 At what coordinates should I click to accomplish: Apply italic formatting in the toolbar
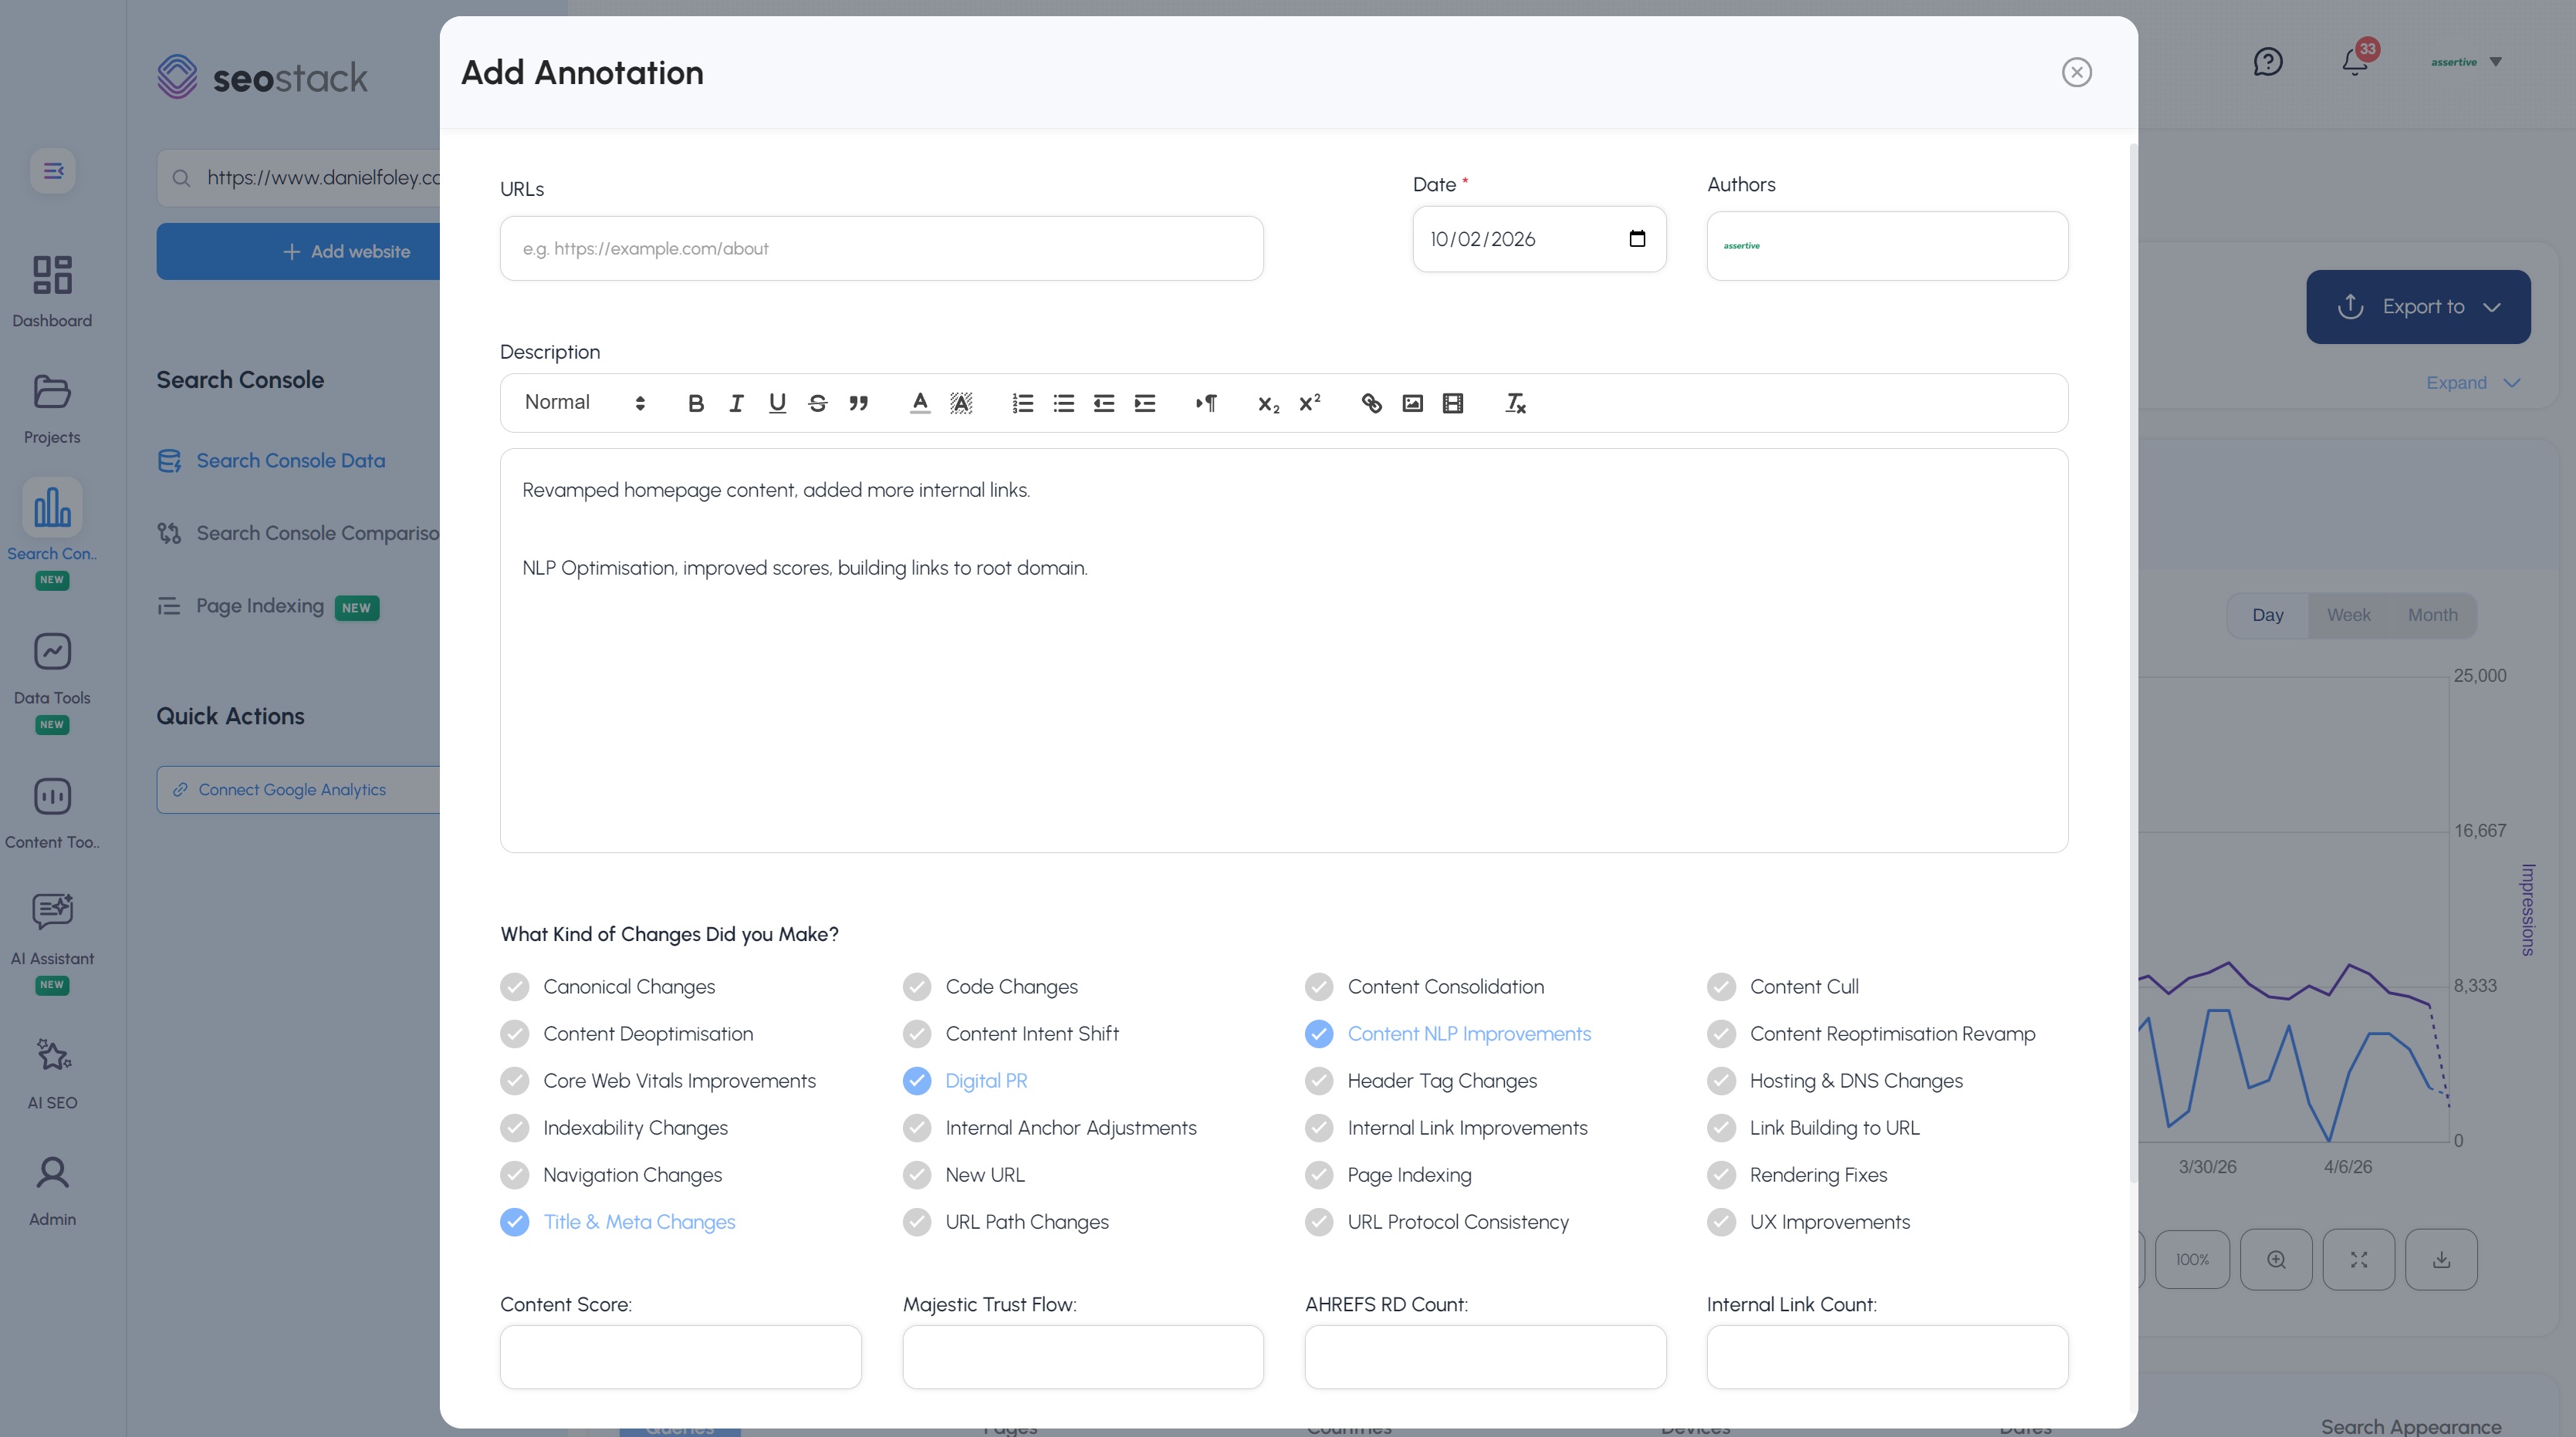coord(736,403)
